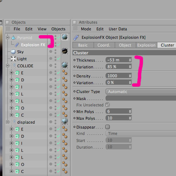Open the User Data menu
The image size is (176, 176).
coord(118,29)
